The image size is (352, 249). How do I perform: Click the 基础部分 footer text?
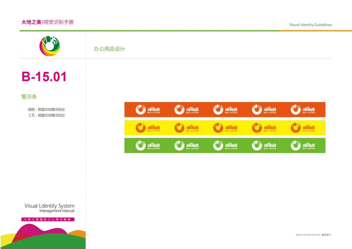click(x=326, y=235)
